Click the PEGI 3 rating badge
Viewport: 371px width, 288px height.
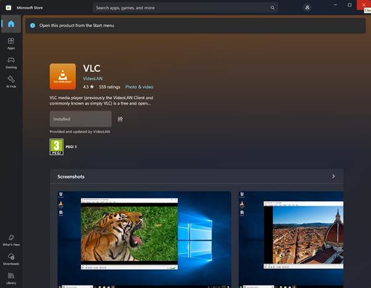56,146
